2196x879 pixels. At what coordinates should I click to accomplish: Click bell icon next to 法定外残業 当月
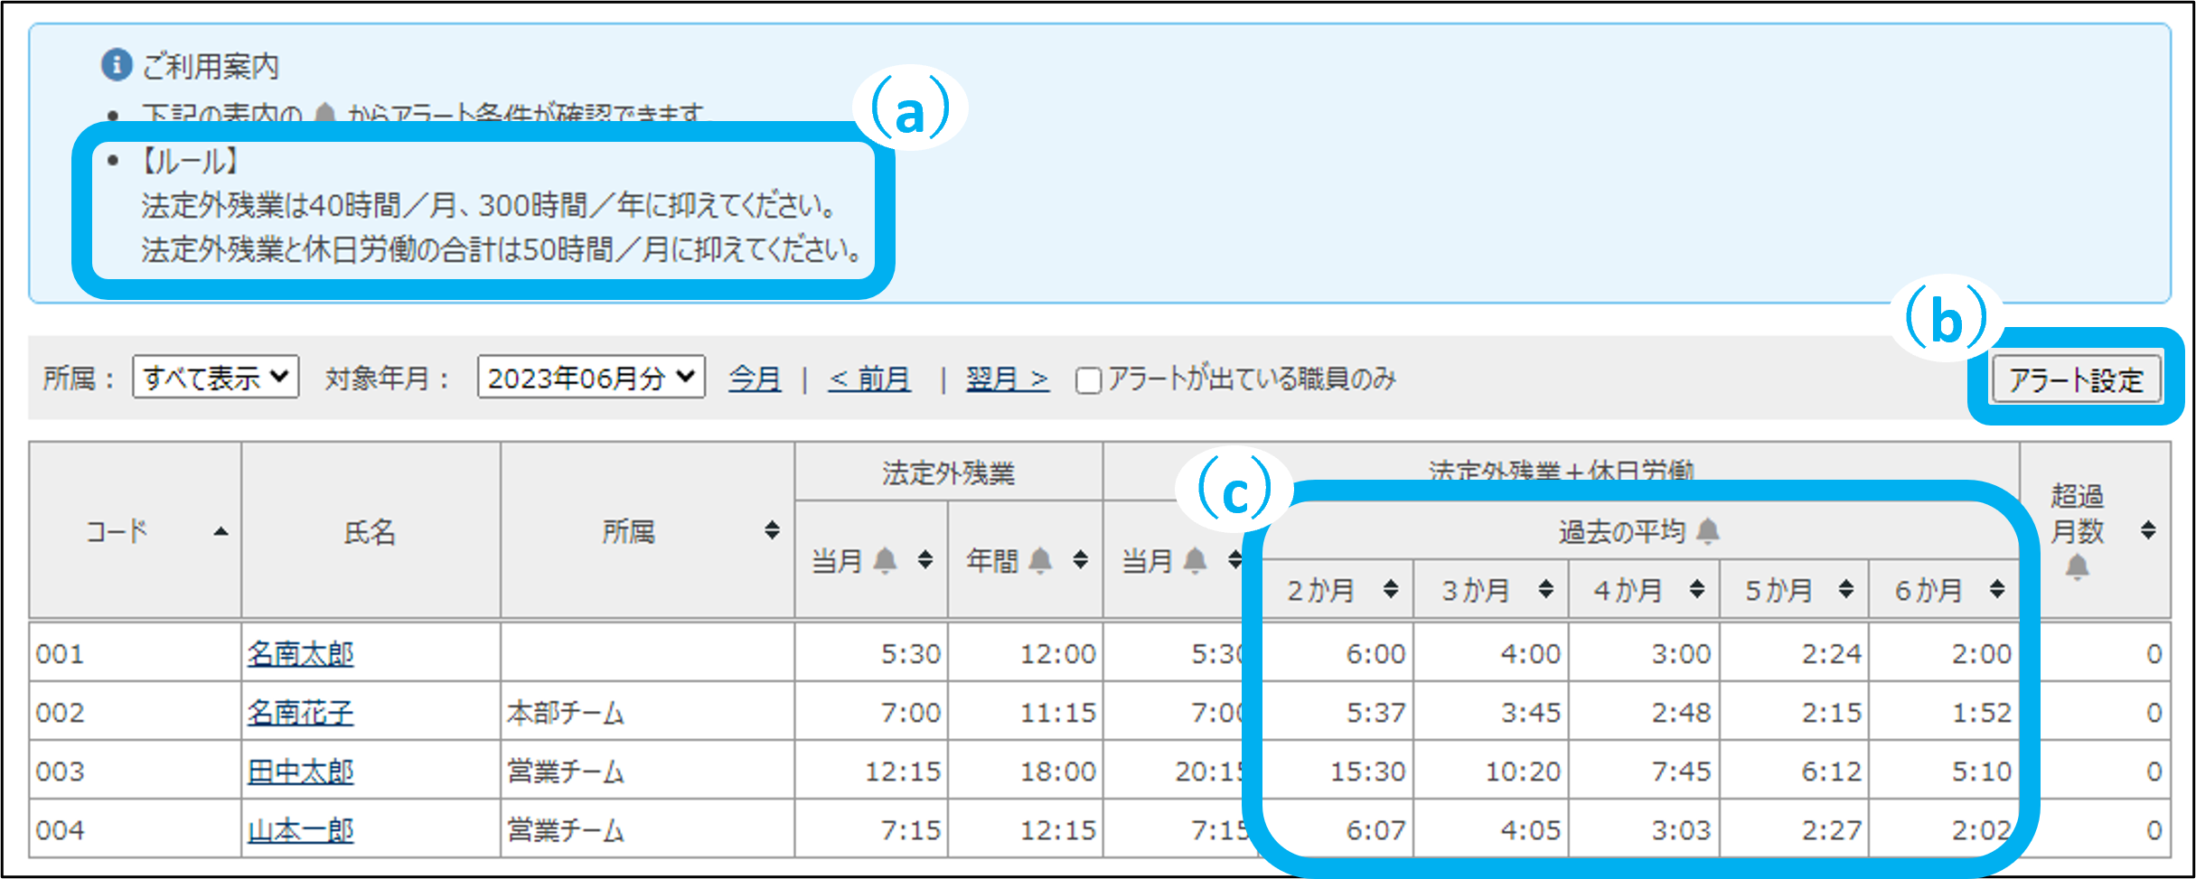(x=886, y=561)
